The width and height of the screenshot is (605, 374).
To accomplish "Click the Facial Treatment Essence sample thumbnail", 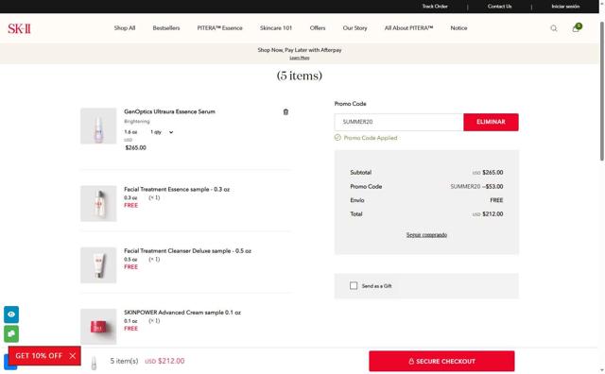I will click(x=98, y=204).
